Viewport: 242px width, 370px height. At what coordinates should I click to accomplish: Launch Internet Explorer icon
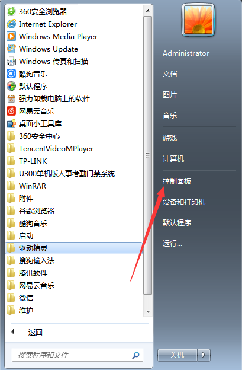pyautogui.click(x=11, y=24)
